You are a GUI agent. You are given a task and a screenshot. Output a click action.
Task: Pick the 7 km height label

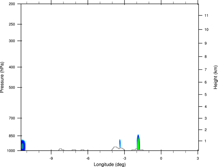coord(206,70)
